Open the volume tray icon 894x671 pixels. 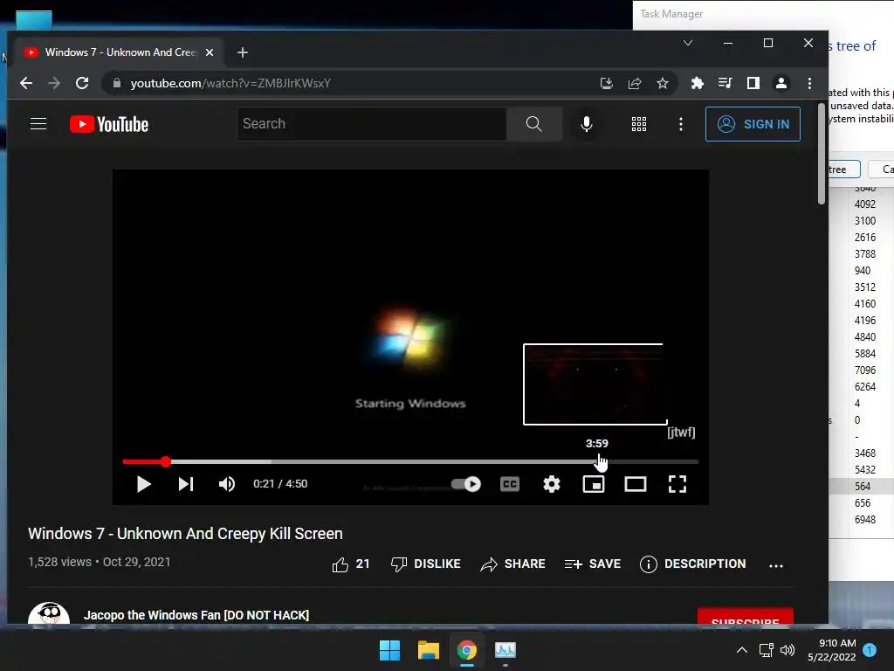(787, 650)
